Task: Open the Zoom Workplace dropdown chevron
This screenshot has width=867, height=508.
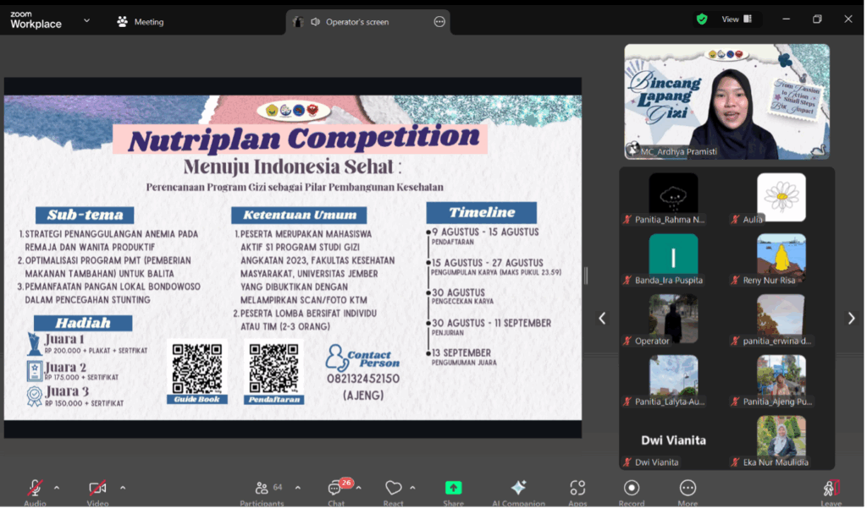Action: tap(86, 21)
